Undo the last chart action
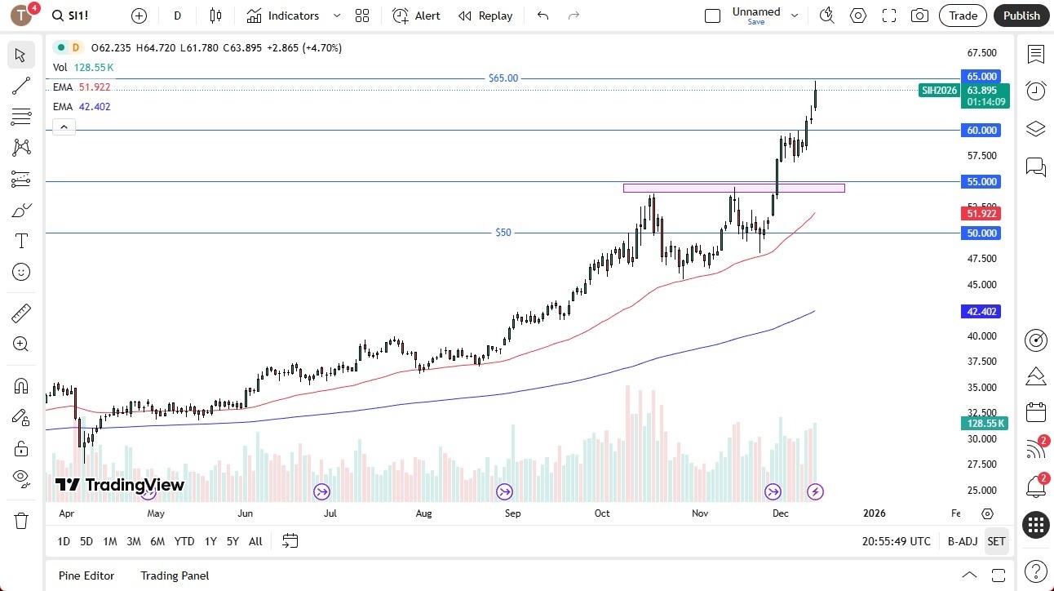 [x=542, y=16]
